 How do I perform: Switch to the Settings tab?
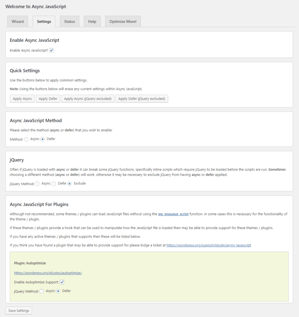(x=44, y=21)
